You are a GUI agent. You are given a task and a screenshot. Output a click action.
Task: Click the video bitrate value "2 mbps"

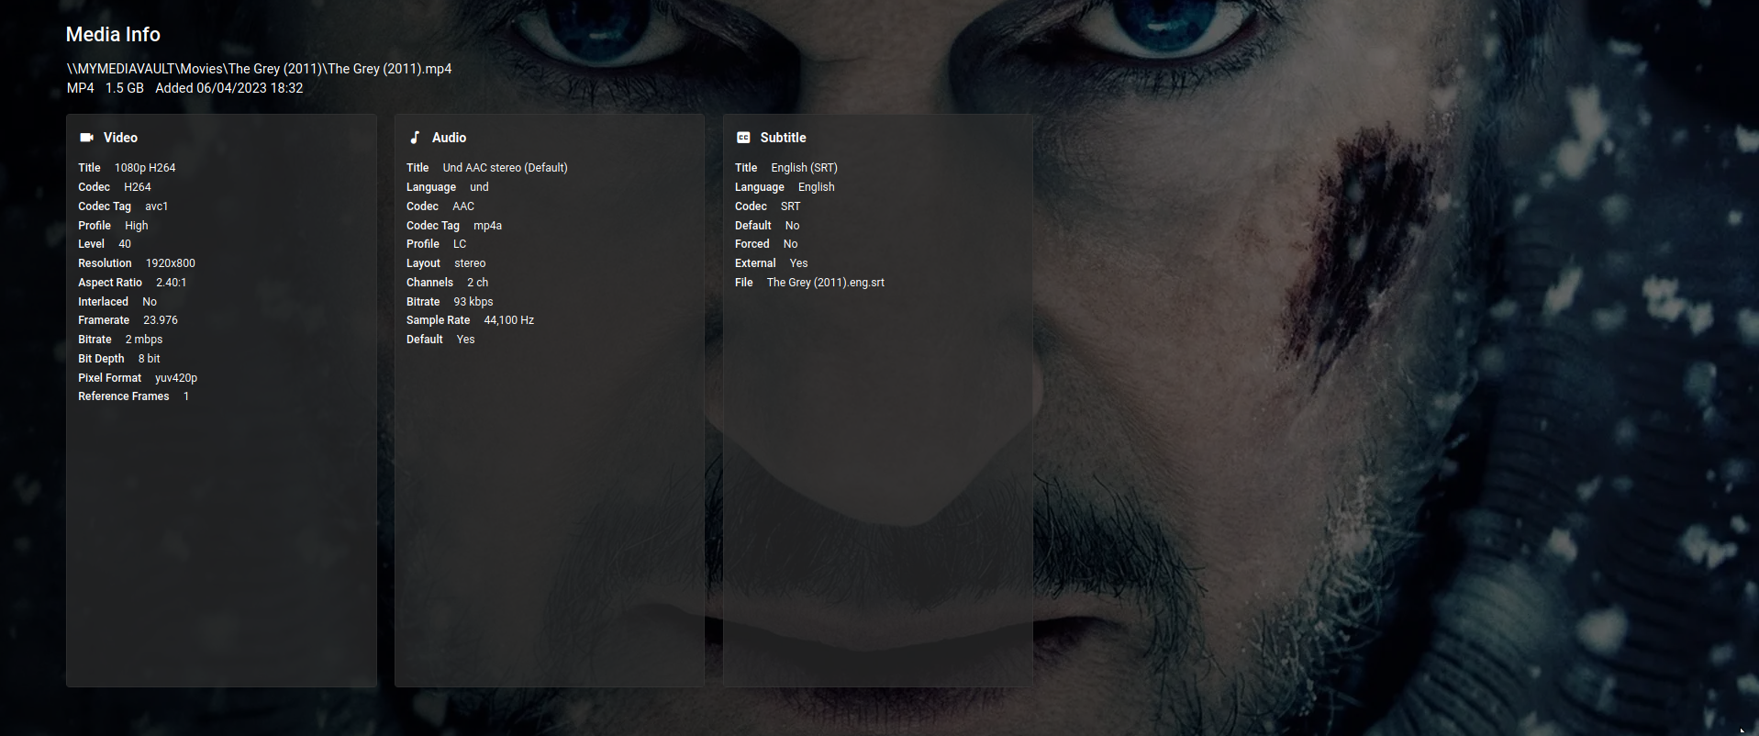[x=144, y=340]
